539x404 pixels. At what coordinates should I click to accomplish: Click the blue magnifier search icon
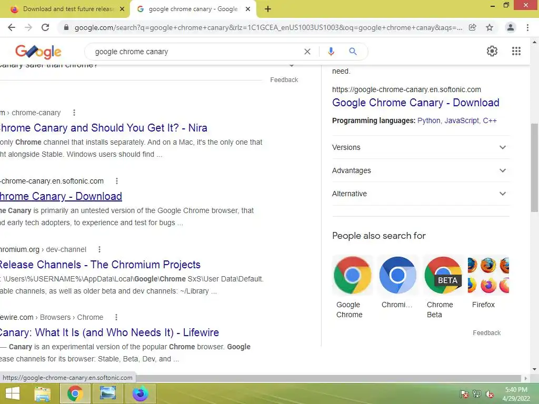pos(353,52)
